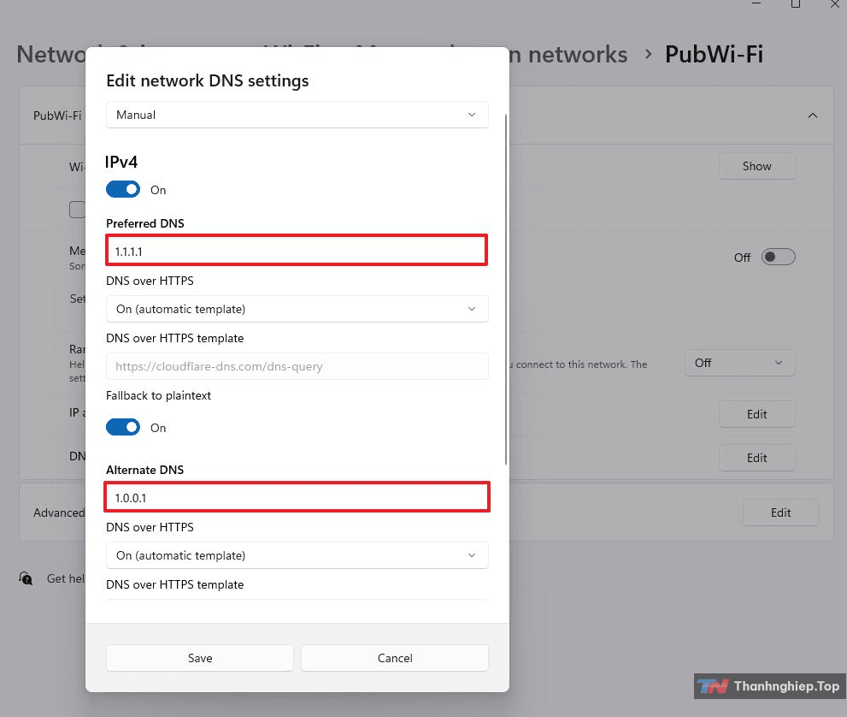Minimize the Settings window
847x717 pixels.
point(756,4)
